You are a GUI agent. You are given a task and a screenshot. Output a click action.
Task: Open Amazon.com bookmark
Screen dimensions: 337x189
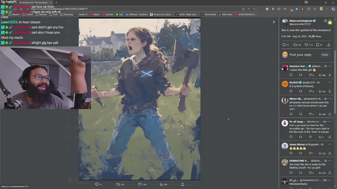pos(161,14)
